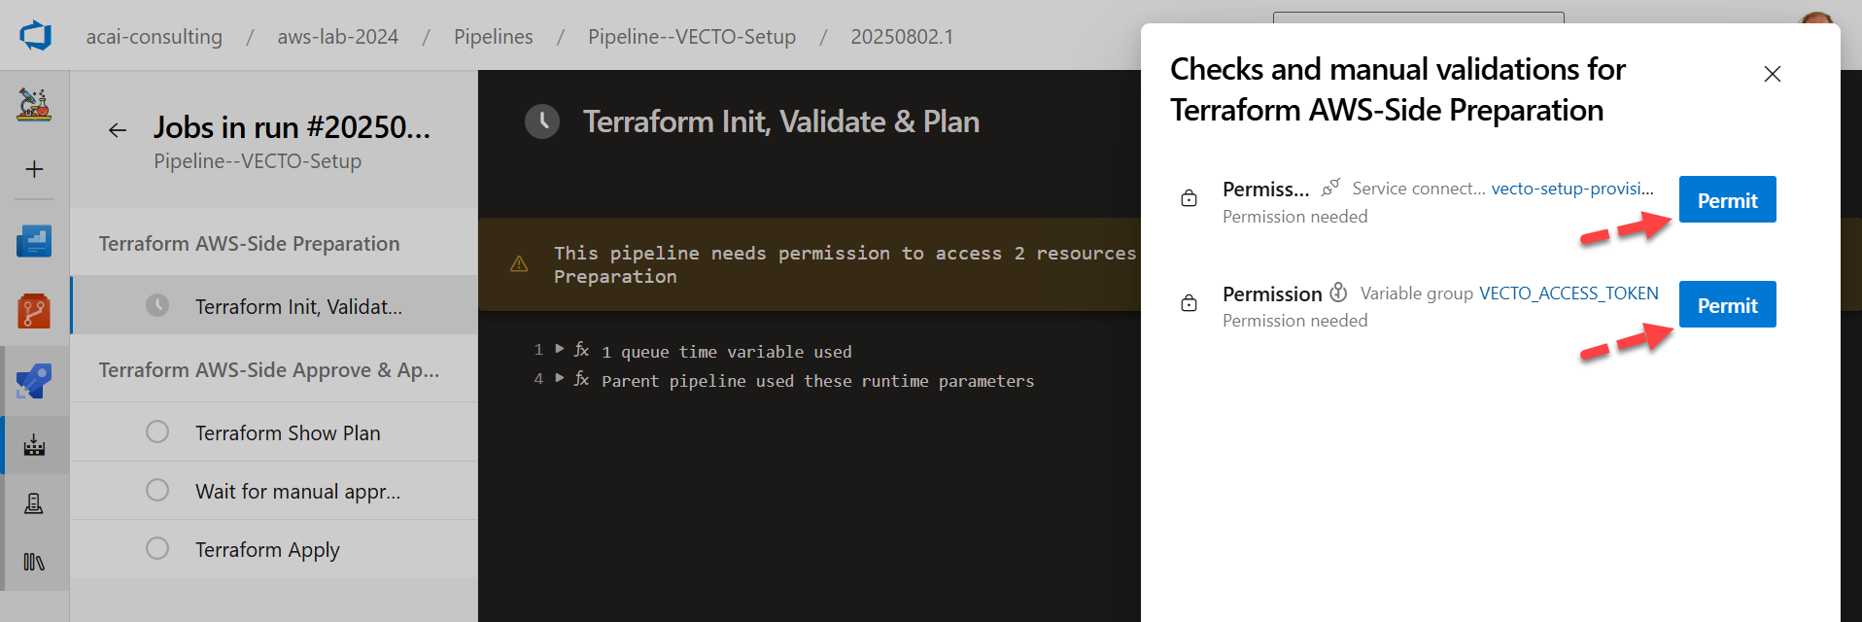Click the pending clock icon in Terraform Init, Validat... row
The image size is (1862, 622).
click(157, 305)
